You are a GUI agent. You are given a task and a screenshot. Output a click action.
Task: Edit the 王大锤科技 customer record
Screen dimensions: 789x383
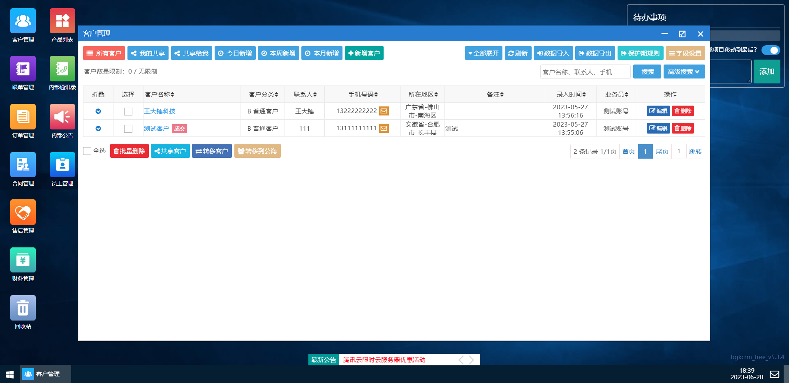pos(658,111)
